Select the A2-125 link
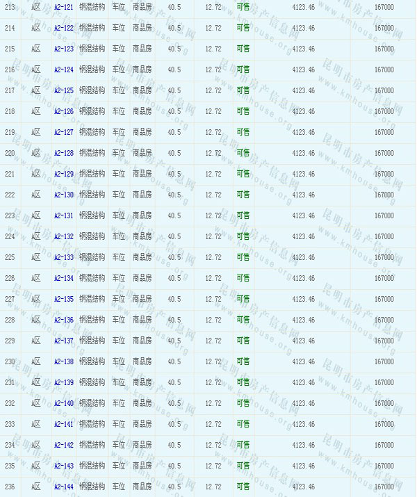The height and width of the screenshot is (497, 417). click(x=63, y=90)
